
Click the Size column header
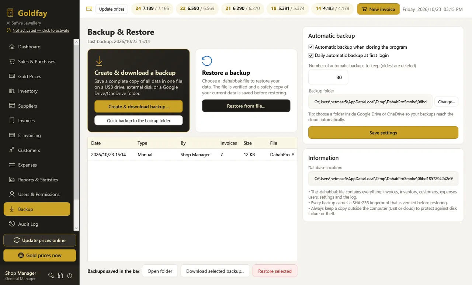pyautogui.click(x=248, y=143)
